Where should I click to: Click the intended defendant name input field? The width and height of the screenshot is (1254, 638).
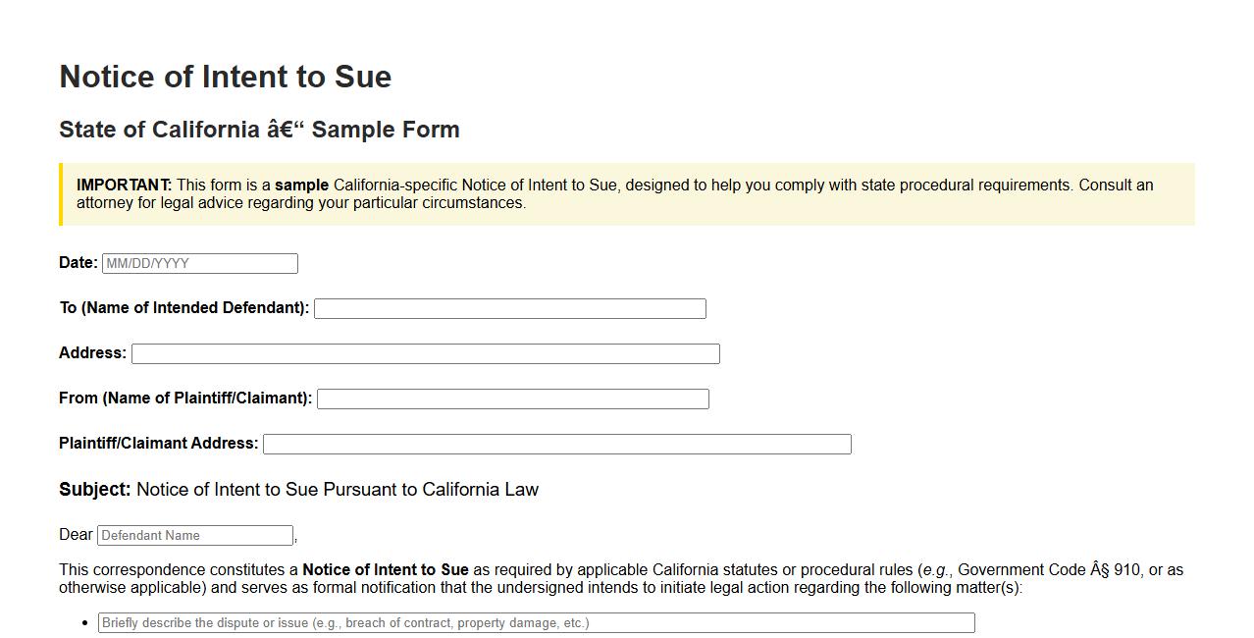(x=509, y=308)
